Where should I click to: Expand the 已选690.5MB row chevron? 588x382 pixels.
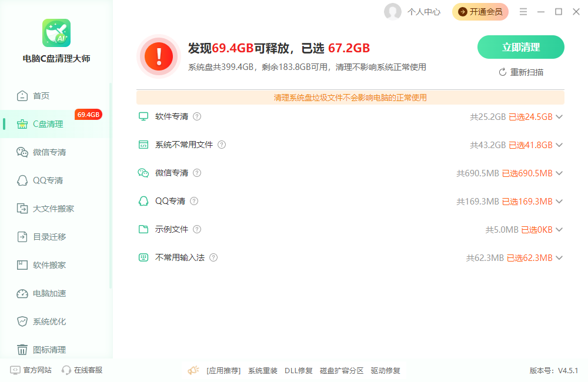point(559,173)
